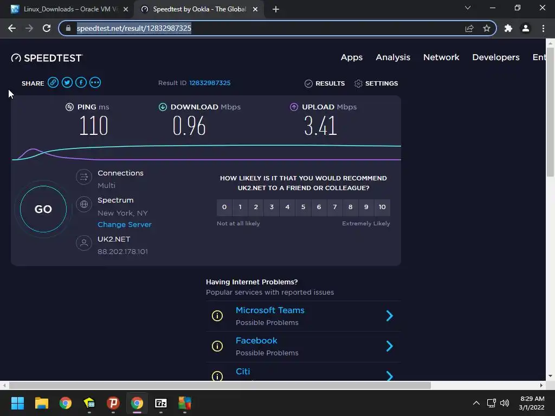Click the Microsoft Teams info icon
This screenshot has width=555, height=416.
pos(217,316)
